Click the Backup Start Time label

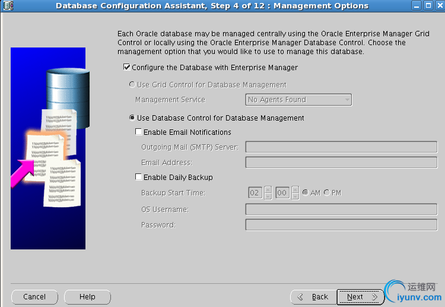point(173,193)
